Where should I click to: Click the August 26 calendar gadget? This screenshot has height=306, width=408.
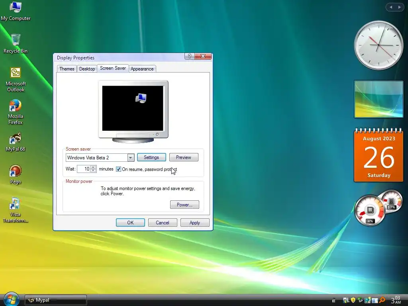(379, 155)
